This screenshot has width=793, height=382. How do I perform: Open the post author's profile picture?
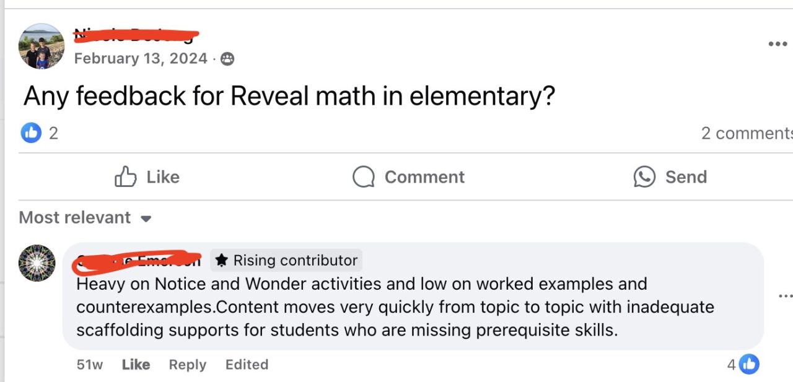42,46
